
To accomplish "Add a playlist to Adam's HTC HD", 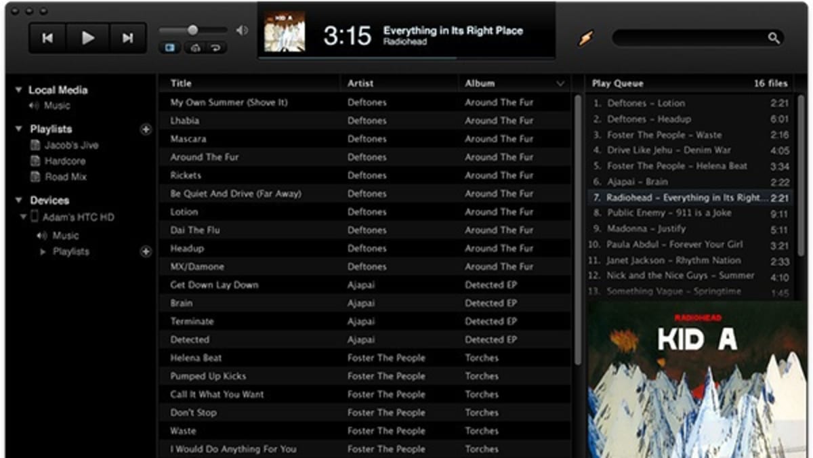I will point(146,251).
